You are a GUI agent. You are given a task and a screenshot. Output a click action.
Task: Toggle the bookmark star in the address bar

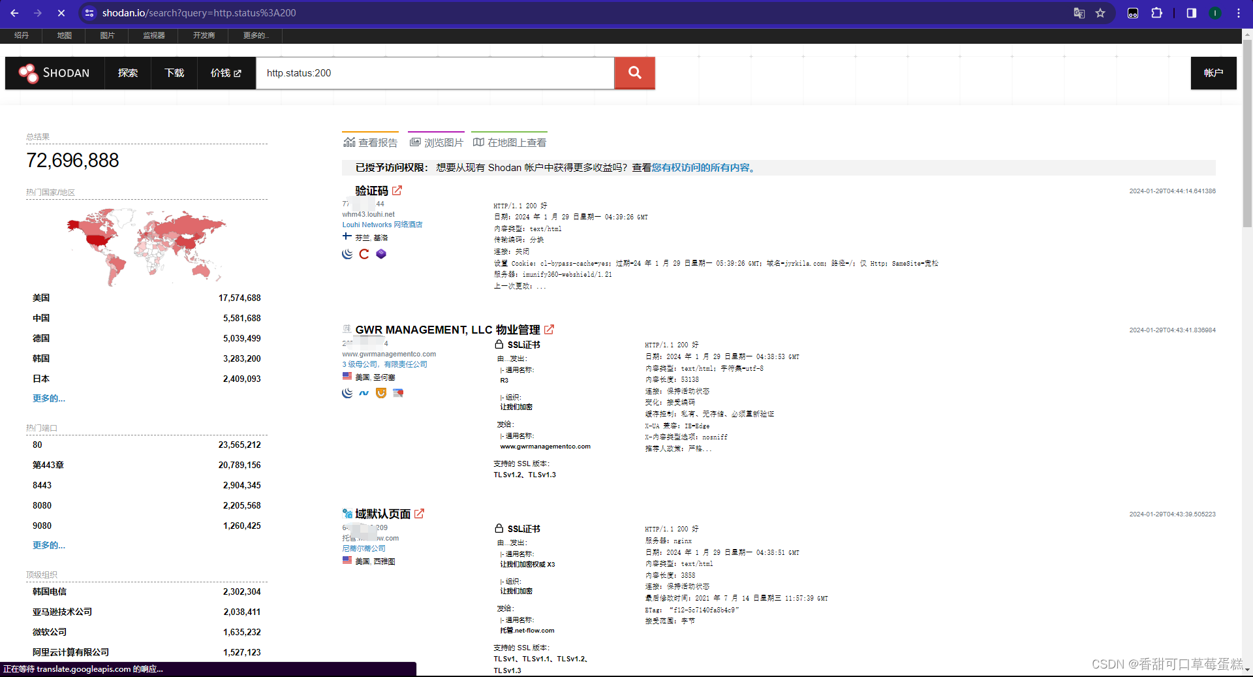(x=1101, y=13)
